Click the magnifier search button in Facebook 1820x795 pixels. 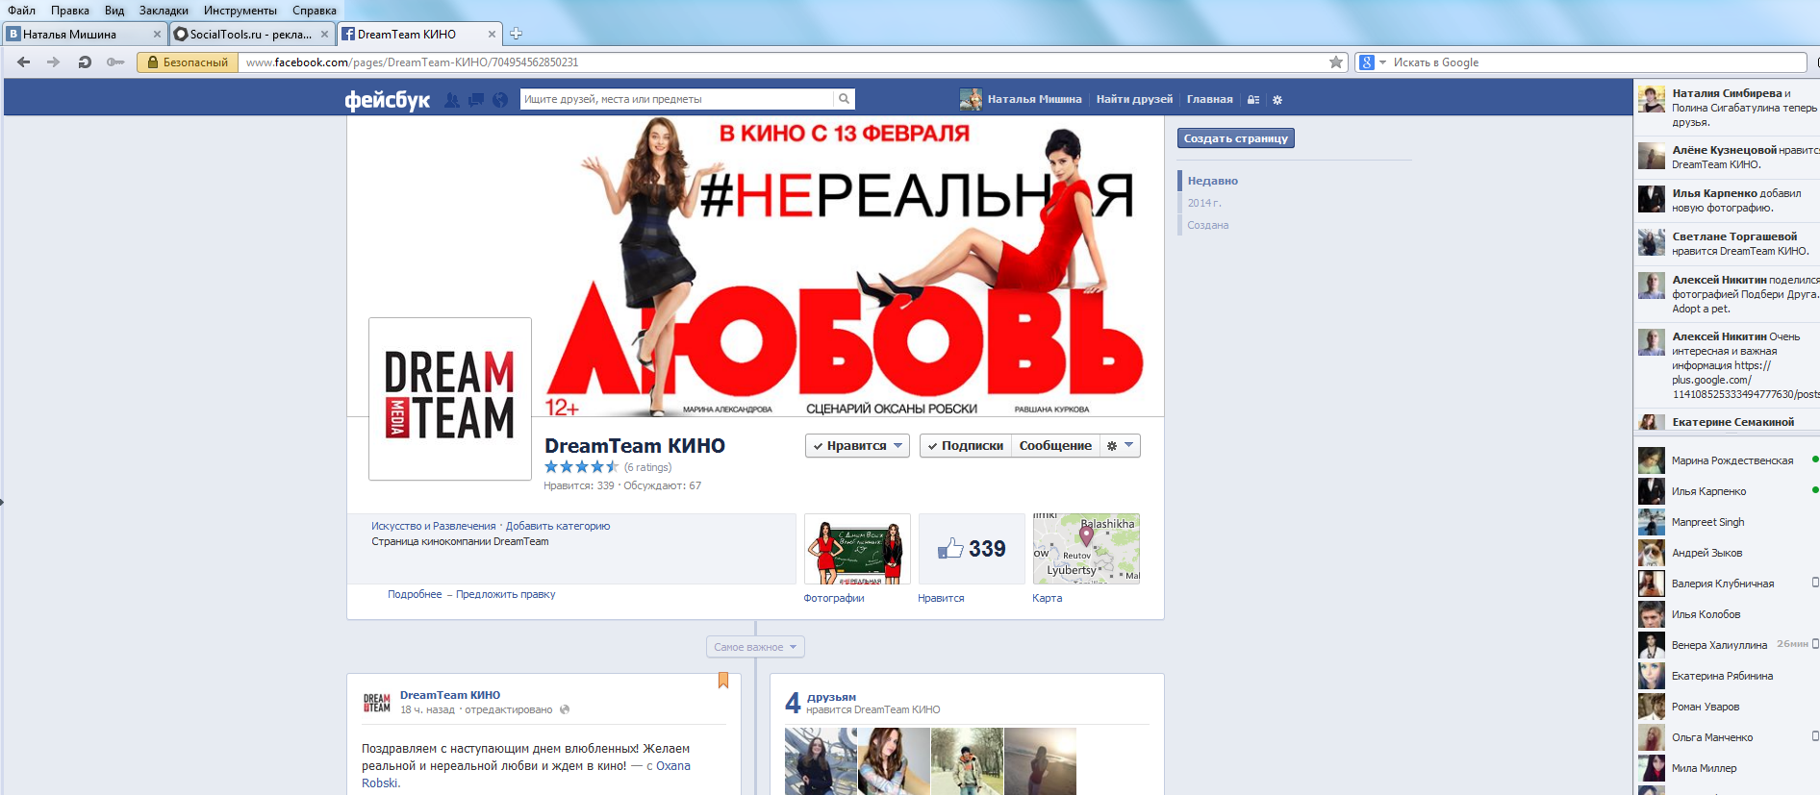844,99
